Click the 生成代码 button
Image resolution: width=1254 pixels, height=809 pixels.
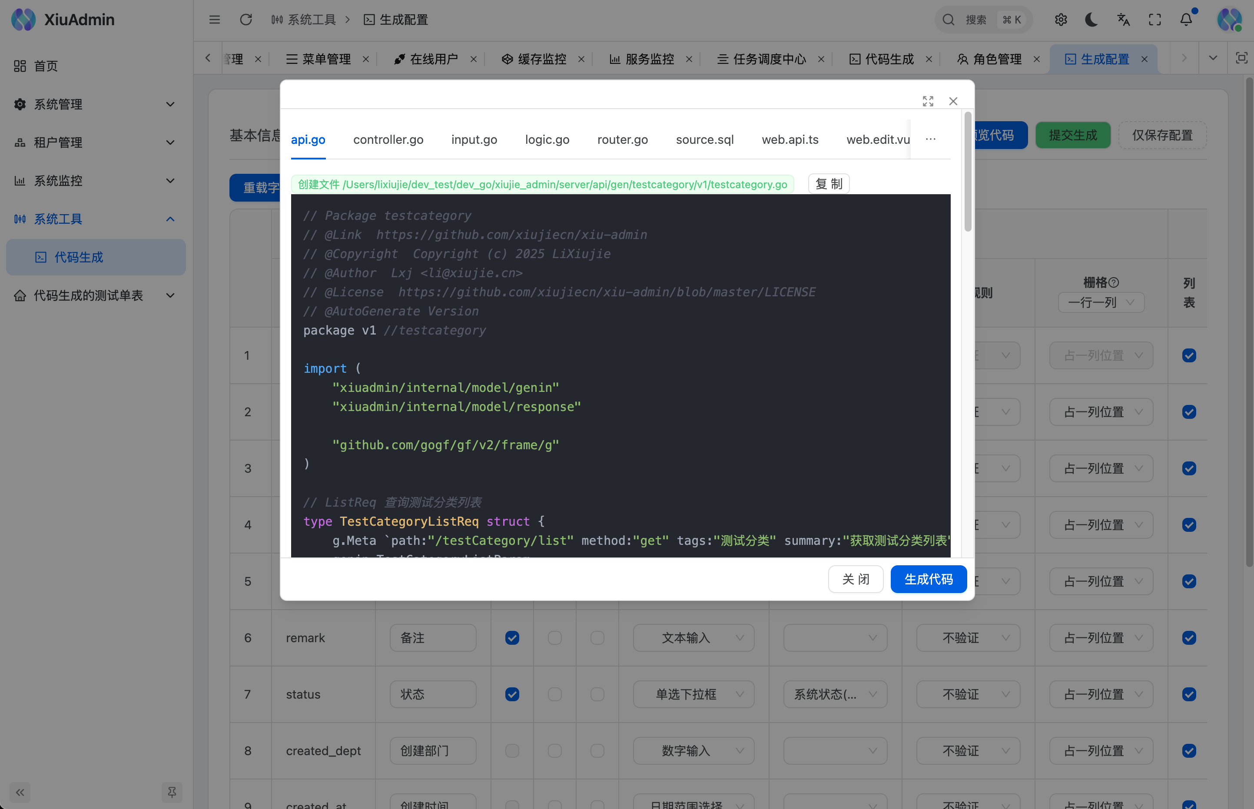[928, 579]
